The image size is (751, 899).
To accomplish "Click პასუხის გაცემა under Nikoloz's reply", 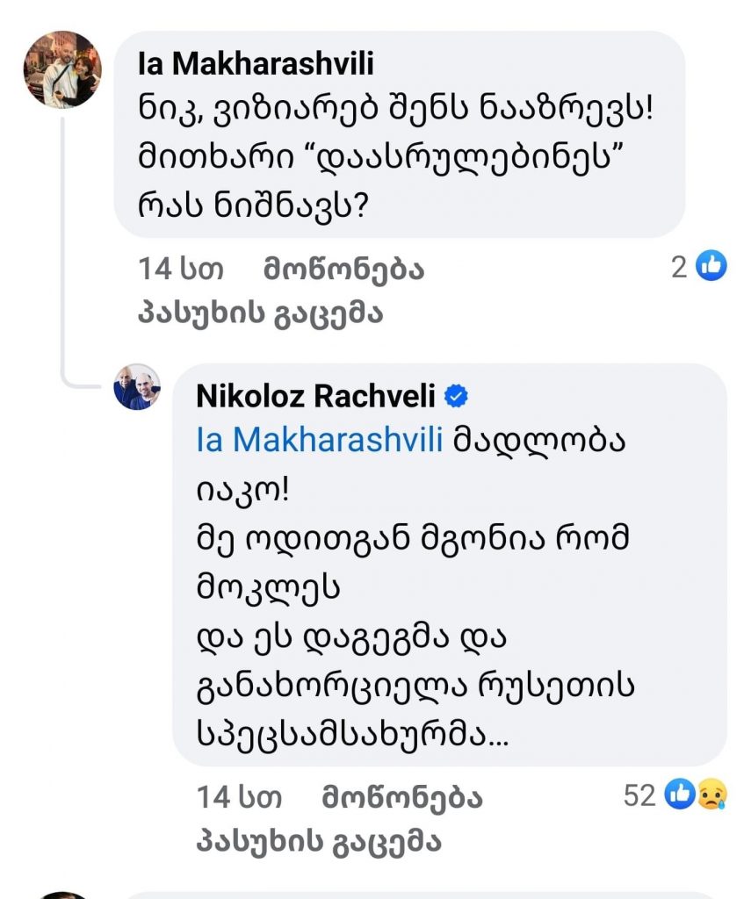I will coord(319,842).
